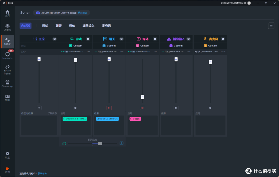Mute the Master channel
This screenshot has width=279, height=177.
39,108
